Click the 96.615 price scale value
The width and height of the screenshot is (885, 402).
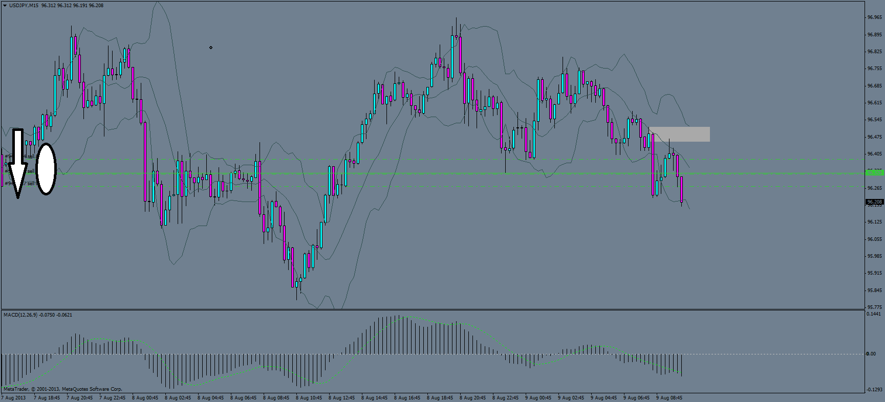pyautogui.click(x=874, y=103)
